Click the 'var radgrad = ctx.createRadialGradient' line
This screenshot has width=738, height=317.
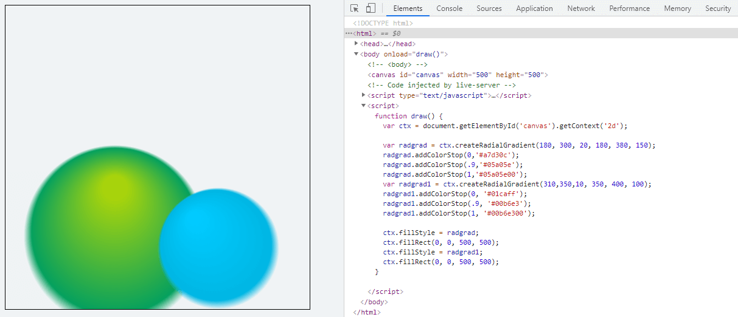pyautogui.click(x=520, y=145)
